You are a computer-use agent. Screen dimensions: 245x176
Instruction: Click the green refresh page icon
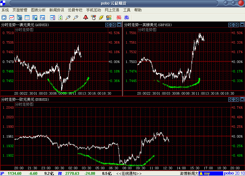pyautogui.click(x=60, y=18)
